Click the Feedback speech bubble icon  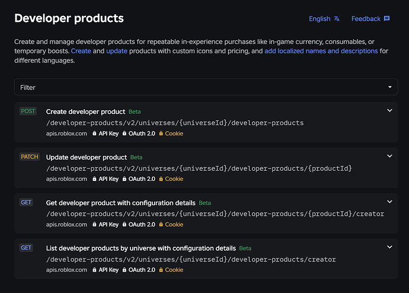click(x=387, y=18)
